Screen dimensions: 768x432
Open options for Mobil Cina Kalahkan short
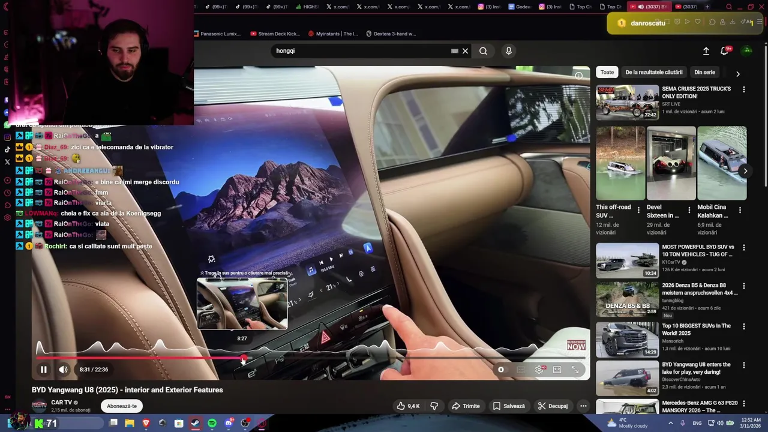point(740,211)
